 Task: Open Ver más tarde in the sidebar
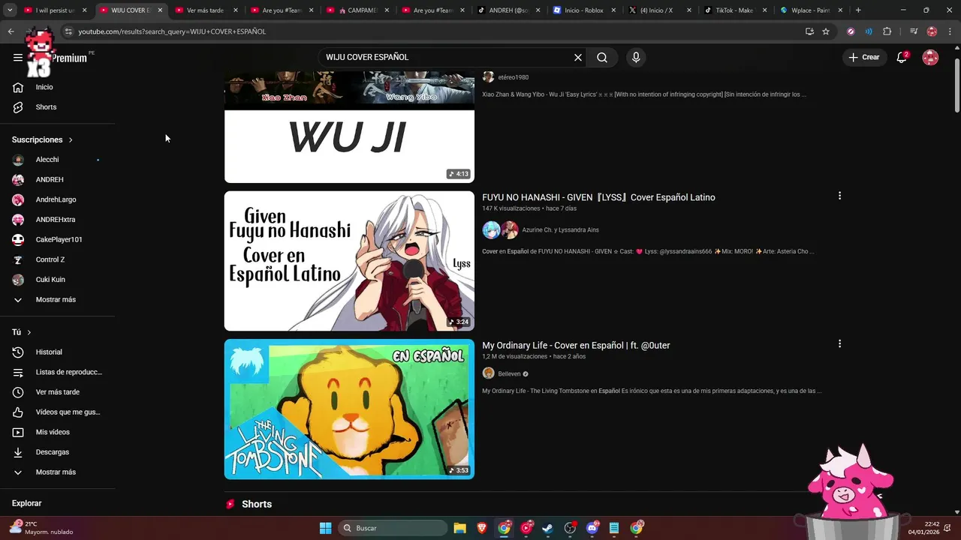click(x=57, y=392)
